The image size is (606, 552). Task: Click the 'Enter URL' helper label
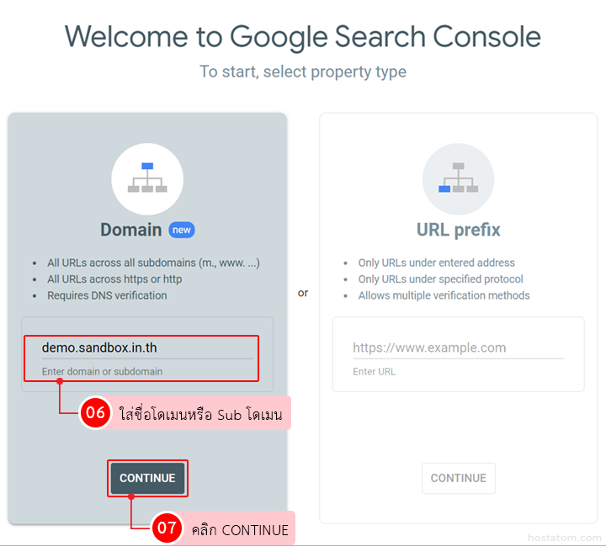[x=374, y=371]
